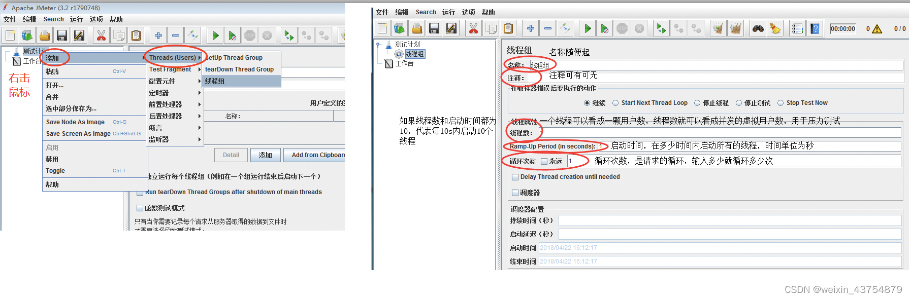Click the Collapse All minus icon in right window
The image size is (910, 299).
[548, 28]
